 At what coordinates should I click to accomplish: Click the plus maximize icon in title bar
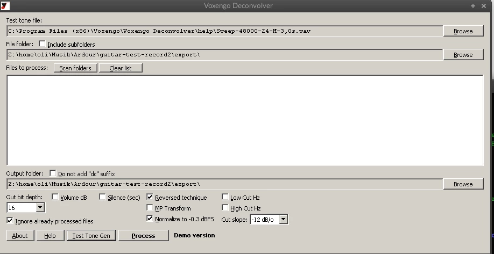click(x=473, y=6)
